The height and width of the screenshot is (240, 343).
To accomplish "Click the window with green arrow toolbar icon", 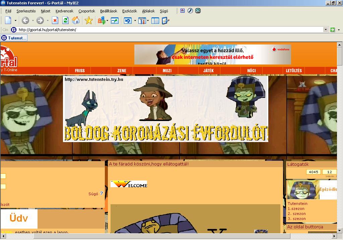I will pos(115,20).
